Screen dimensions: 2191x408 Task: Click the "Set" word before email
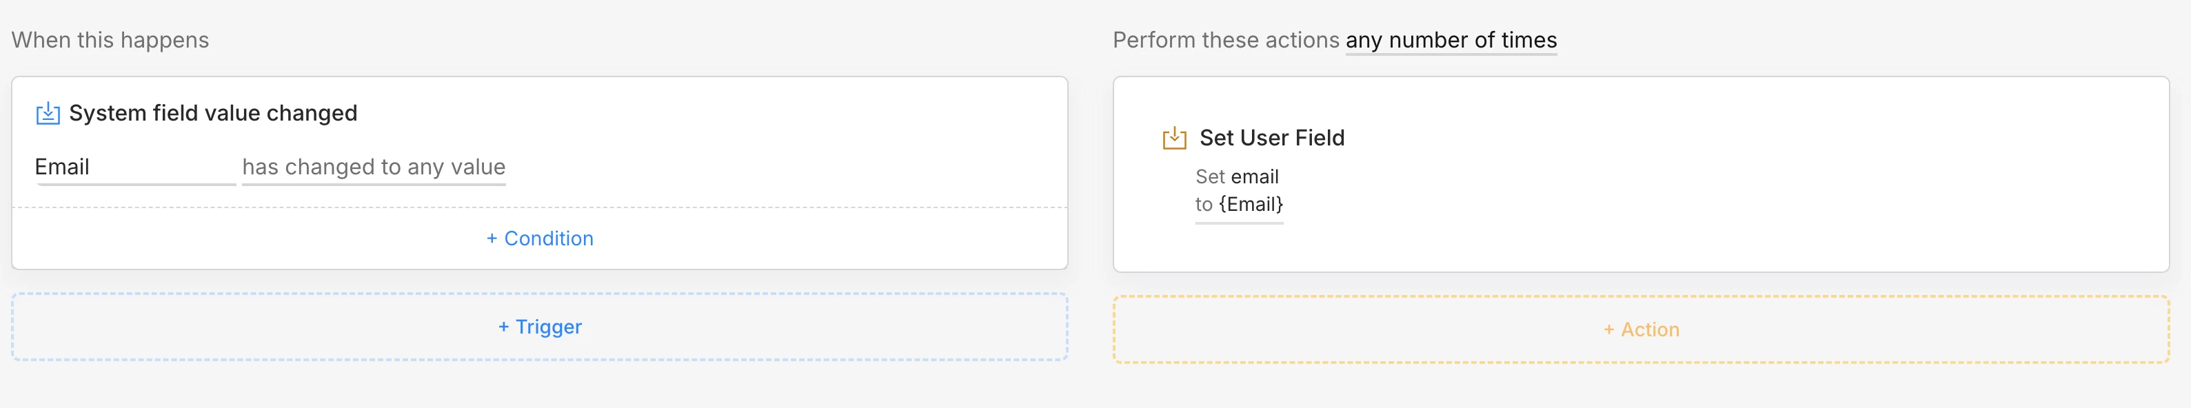[1209, 177]
